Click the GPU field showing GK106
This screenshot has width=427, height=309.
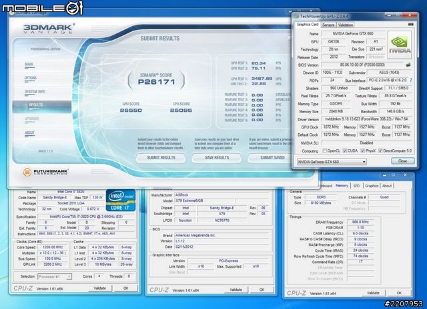[334, 41]
